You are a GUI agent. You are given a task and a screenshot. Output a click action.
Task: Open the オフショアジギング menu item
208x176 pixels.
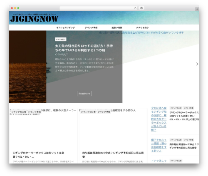coord(65,27)
